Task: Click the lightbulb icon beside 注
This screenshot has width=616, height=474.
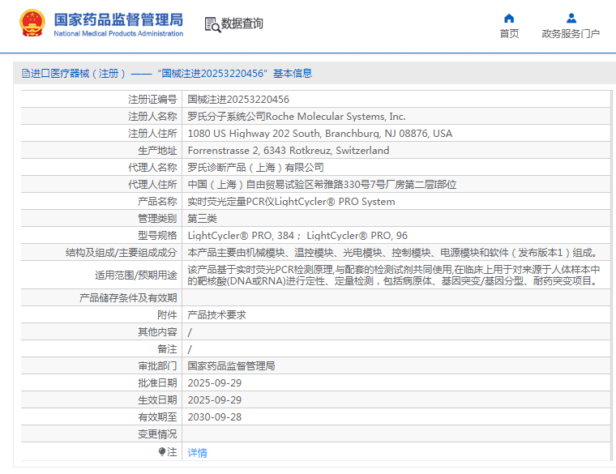Action: point(161,451)
